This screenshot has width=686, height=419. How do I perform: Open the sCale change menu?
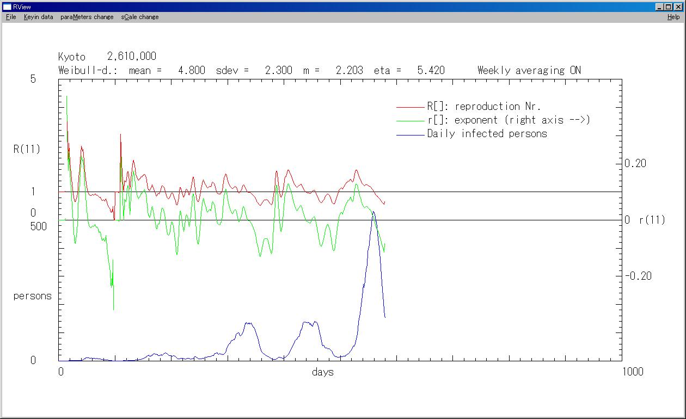coord(140,17)
